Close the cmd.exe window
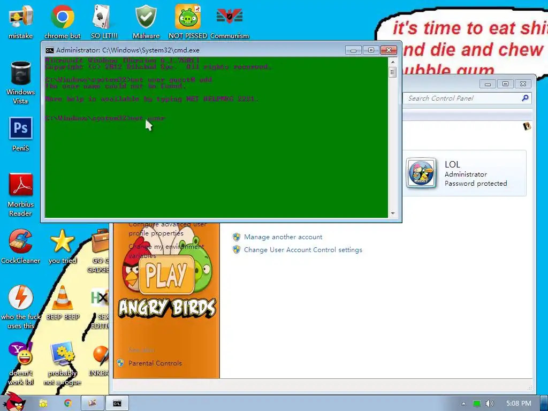 point(389,50)
